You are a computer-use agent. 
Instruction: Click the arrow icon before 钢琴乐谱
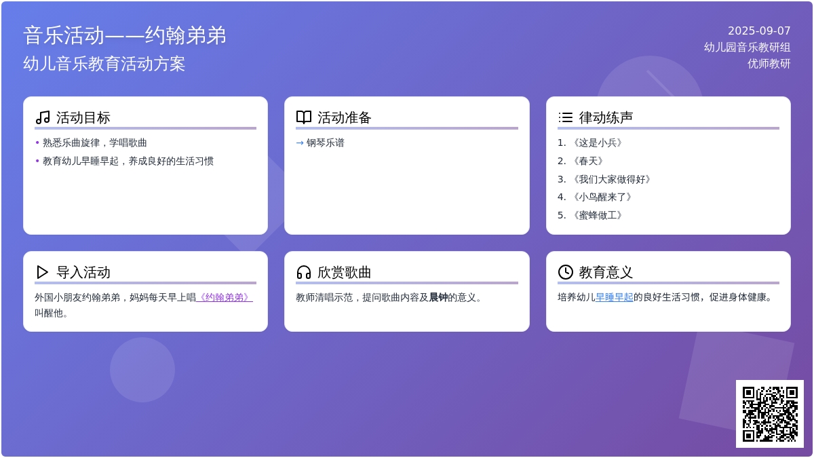300,142
